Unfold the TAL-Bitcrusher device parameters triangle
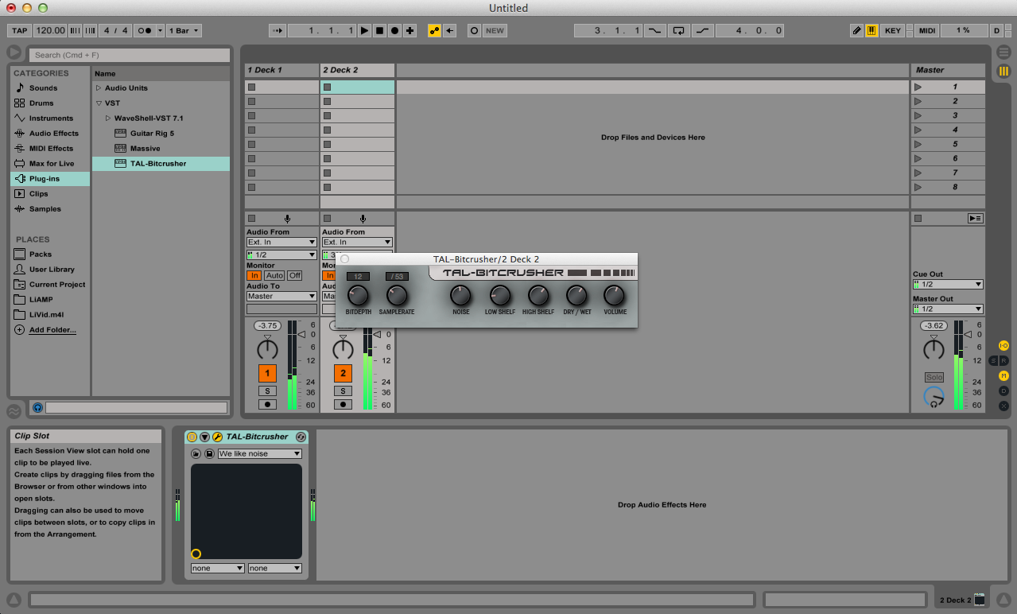Screen dimensions: 1017x614 coord(204,437)
